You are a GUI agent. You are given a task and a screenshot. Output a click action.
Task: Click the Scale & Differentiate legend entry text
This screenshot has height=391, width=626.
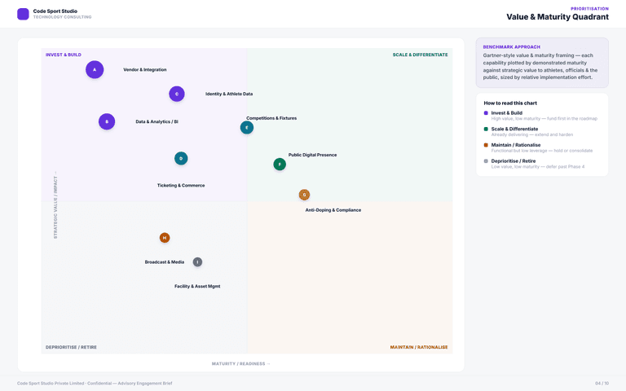[514, 129]
